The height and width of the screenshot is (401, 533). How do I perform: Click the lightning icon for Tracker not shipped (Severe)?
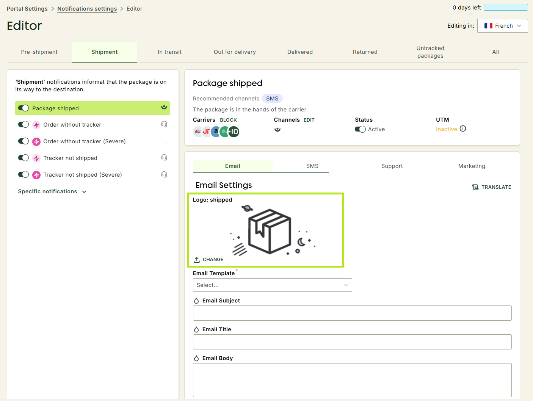pyautogui.click(x=36, y=175)
